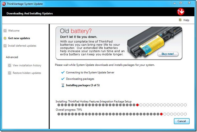Minimize the System Update window
The width and height of the screenshot is (197, 132).
(174, 3)
